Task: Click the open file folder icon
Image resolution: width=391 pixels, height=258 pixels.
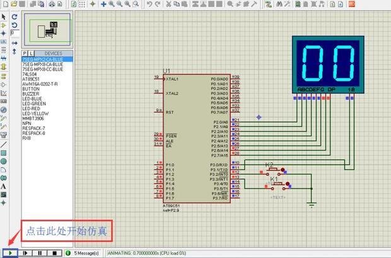Action: point(15,4)
